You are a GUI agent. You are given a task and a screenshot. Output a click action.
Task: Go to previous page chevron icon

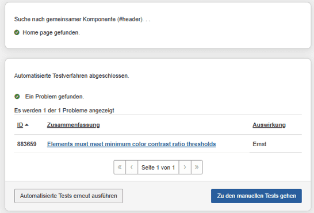pos(132,167)
